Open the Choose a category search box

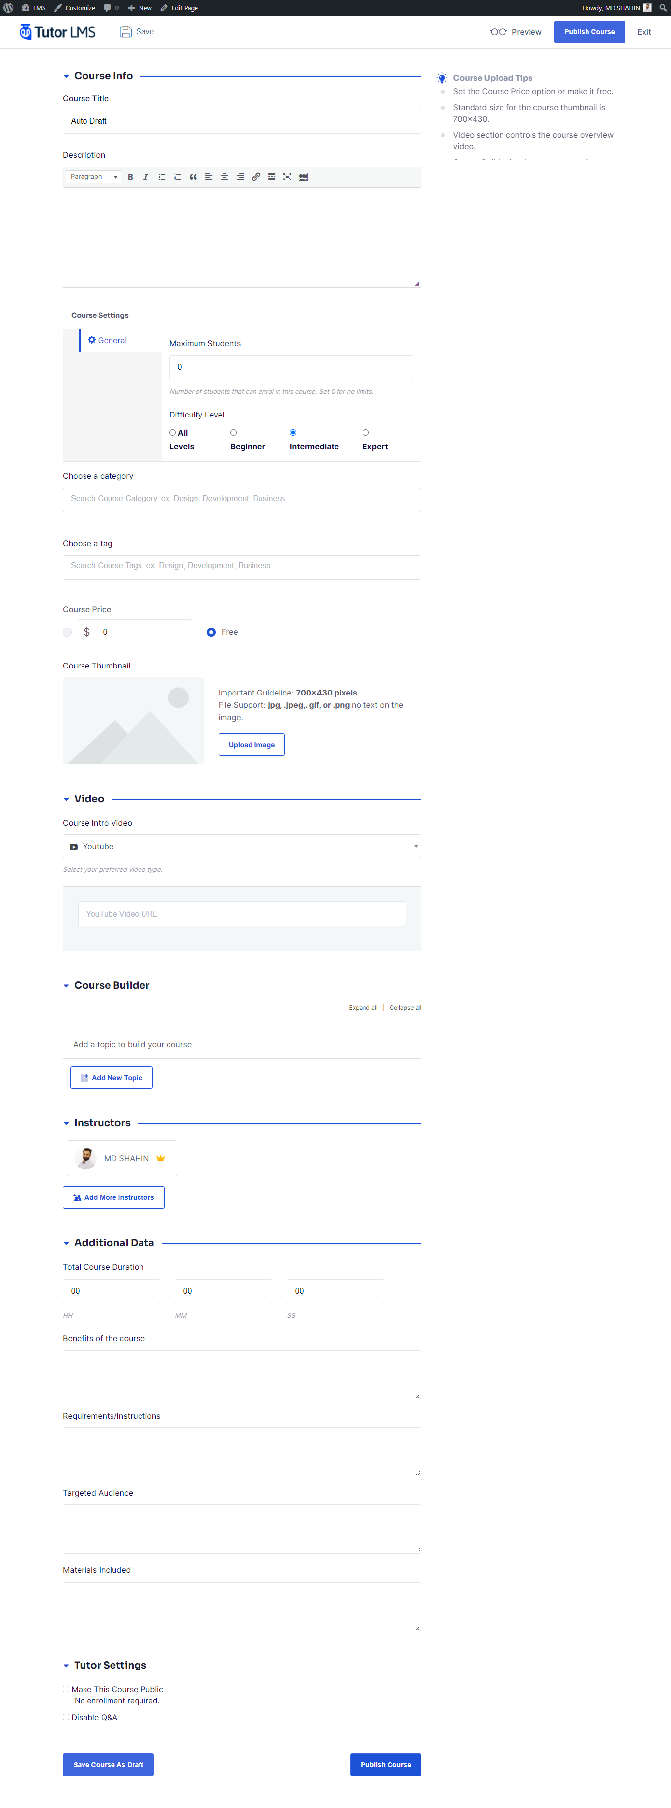tap(242, 500)
